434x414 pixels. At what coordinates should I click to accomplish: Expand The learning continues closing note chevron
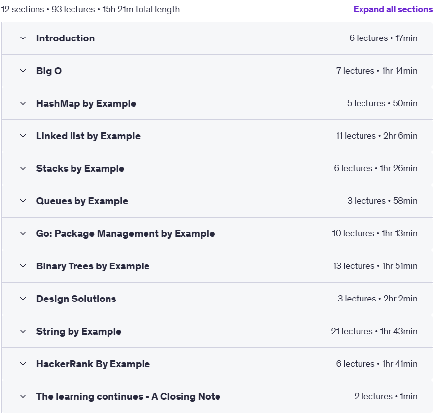point(23,397)
